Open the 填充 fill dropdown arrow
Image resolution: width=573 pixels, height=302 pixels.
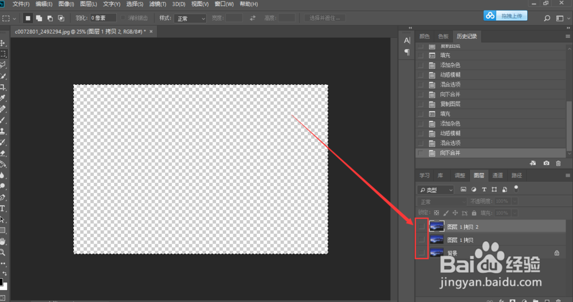[x=515, y=213]
